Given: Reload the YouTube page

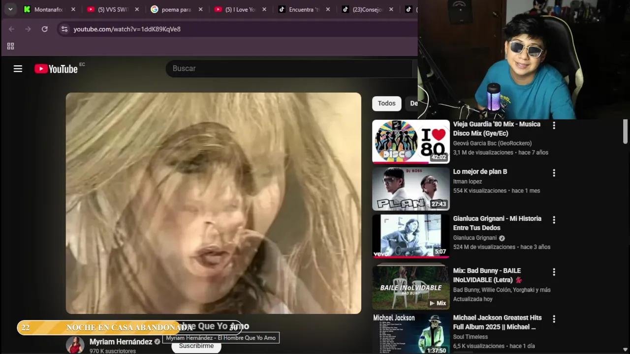Looking at the screenshot, I should [45, 29].
